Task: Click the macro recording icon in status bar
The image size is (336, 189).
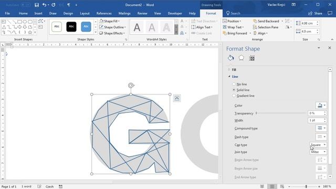Action: coord(61,187)
